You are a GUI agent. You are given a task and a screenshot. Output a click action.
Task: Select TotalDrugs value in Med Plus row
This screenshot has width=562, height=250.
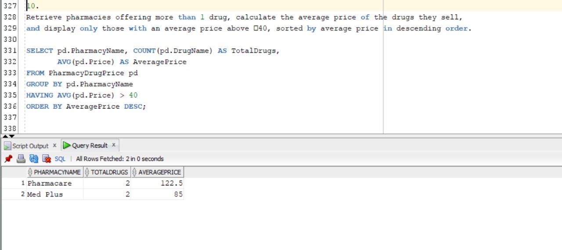pos(107,194)
